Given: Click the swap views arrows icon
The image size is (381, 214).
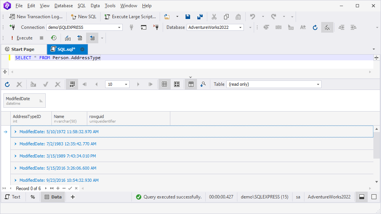Looking at the screenshot, I should 33,197.
